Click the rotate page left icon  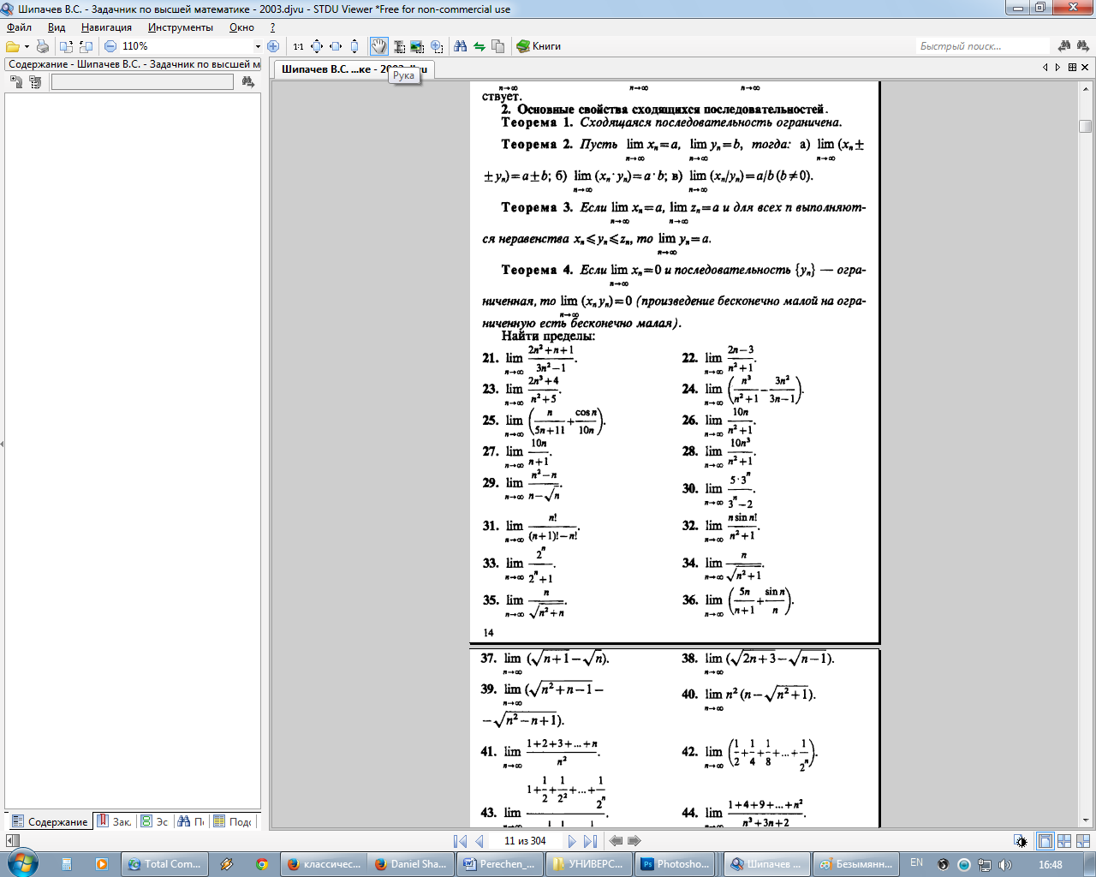coord(67,46)
